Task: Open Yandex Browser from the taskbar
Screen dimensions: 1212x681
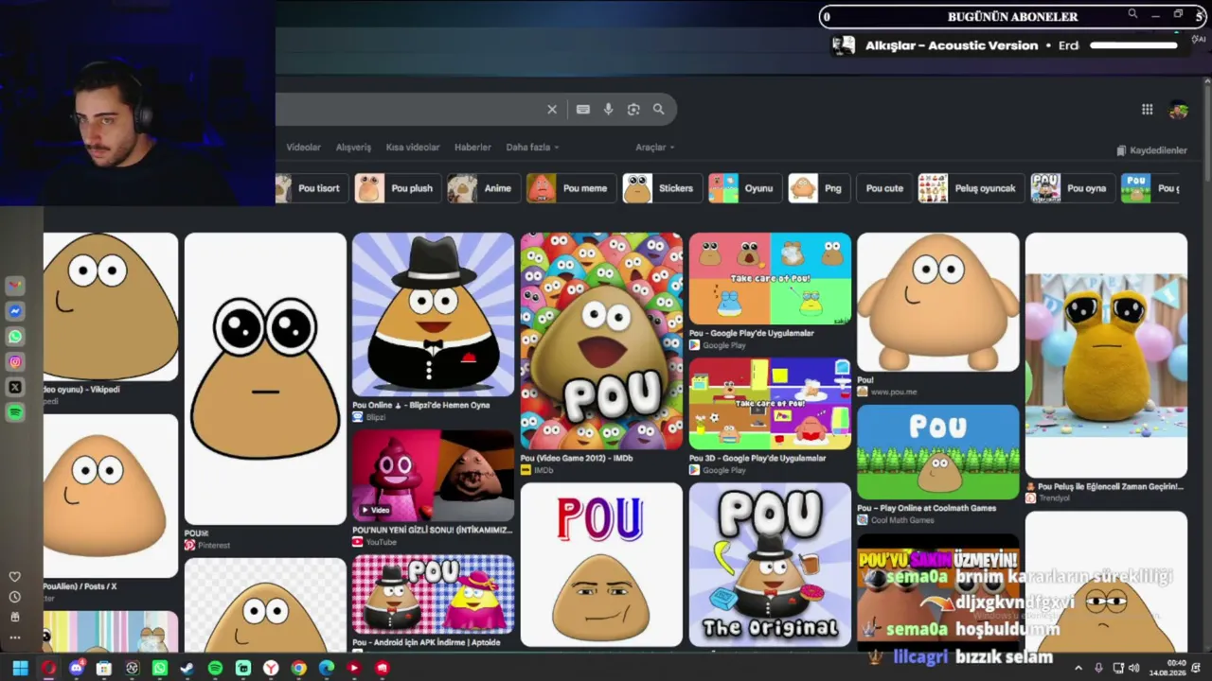Action: point(271,669)
